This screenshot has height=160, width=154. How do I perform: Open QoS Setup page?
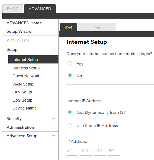pos(22,100)
